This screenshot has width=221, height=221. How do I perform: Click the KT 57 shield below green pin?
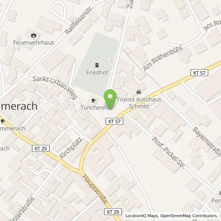pos(114,121)
